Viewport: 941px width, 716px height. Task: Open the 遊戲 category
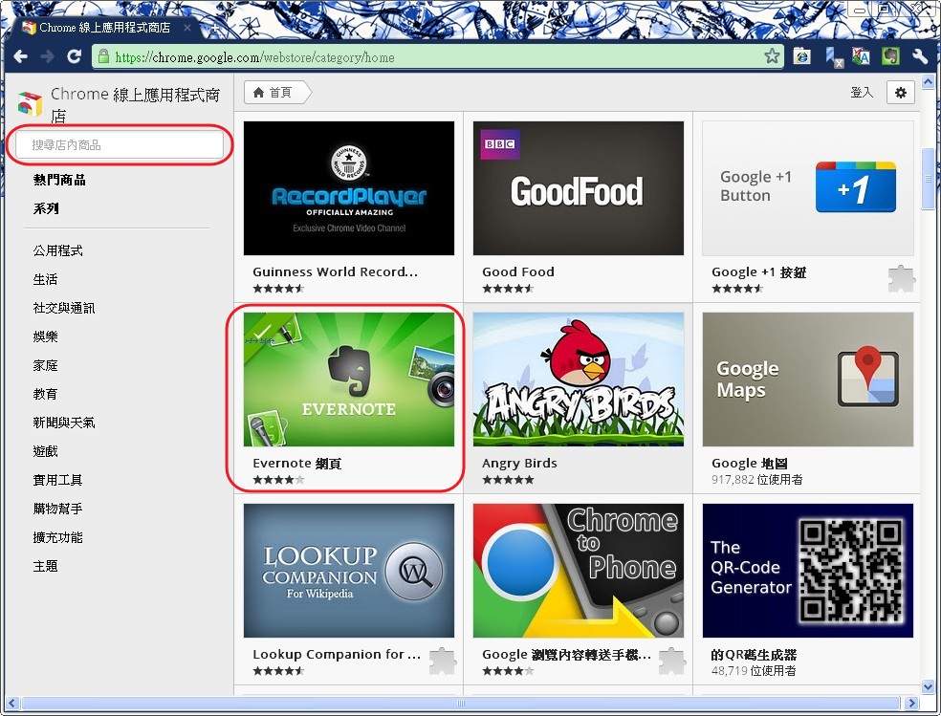(x=45, y=451)
